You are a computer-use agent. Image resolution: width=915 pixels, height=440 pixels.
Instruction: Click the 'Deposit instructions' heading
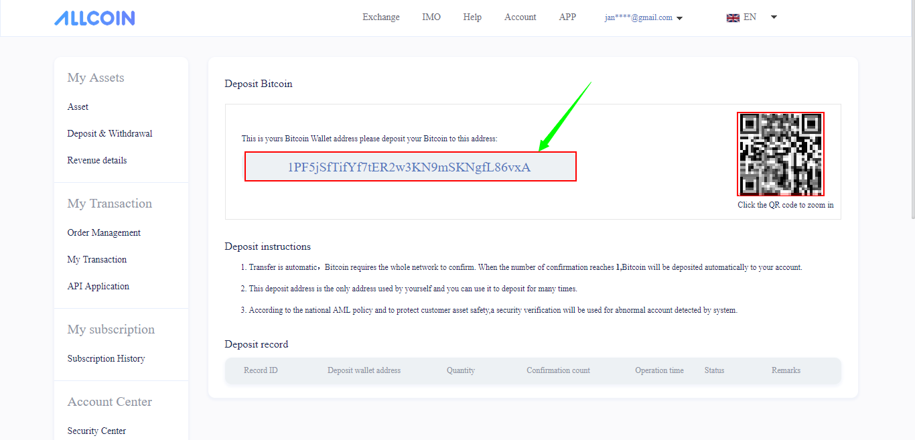[x=268, y=247]
